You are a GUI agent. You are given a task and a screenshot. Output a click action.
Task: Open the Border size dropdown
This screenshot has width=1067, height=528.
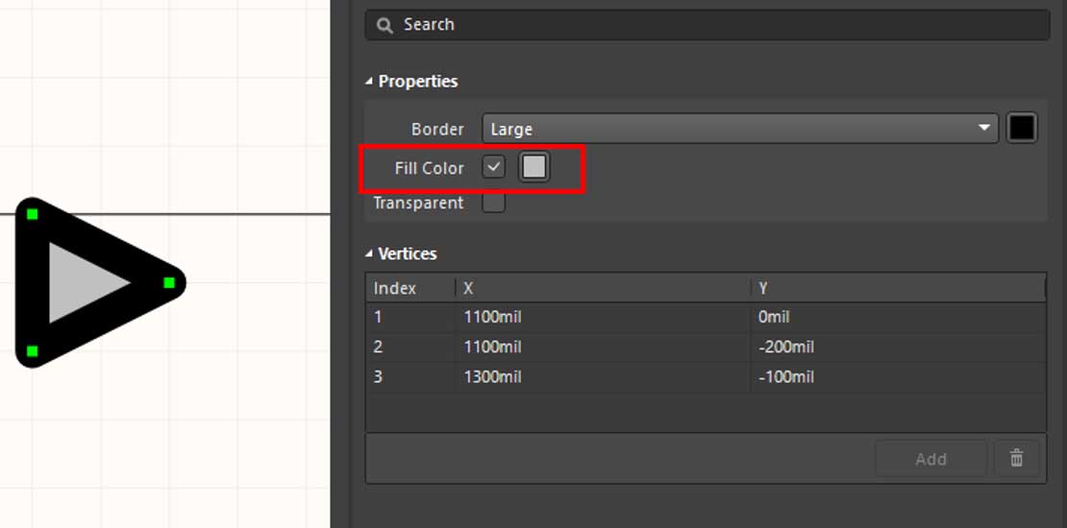click(738, 129)
